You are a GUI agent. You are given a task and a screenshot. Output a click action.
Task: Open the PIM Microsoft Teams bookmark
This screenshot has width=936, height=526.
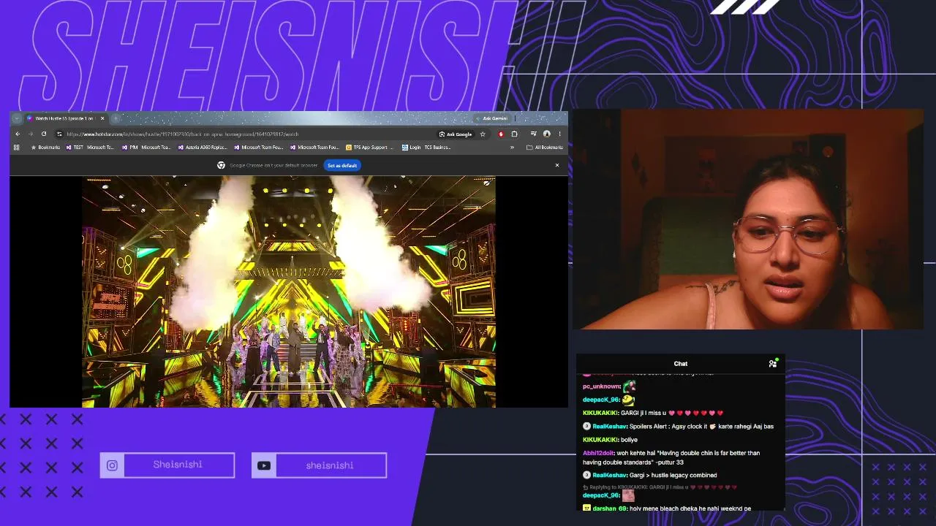146,148
